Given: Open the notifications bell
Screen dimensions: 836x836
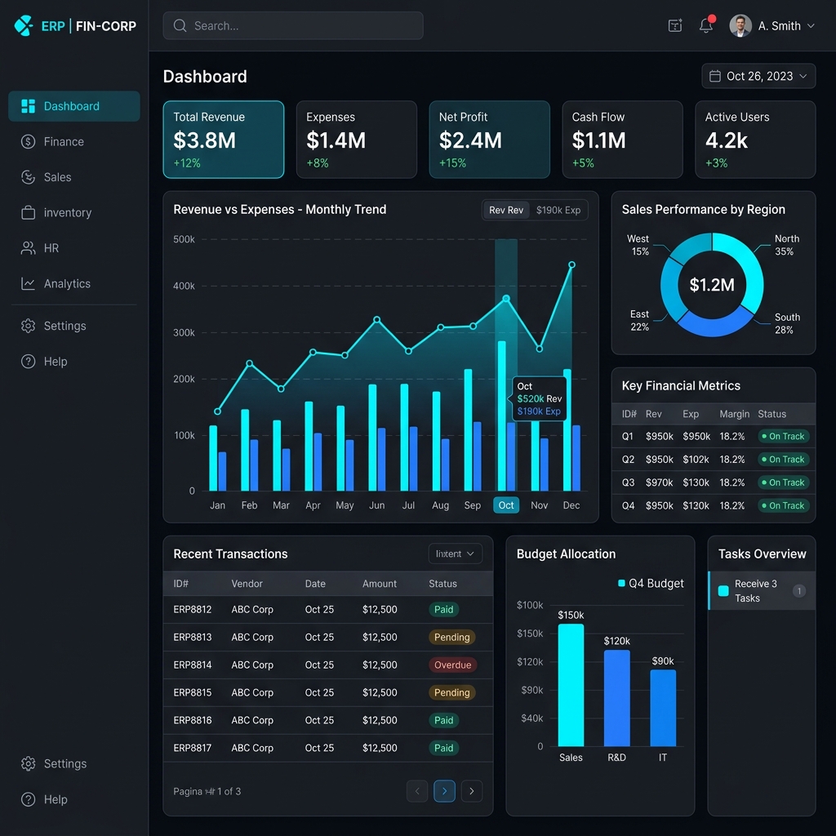Looking at the screenshot, I should (706, 25).
